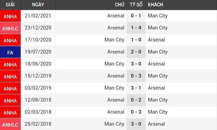This screenshot has width=217, height=130.
Task: Click the CHỦ column header
Action: (120, 5)
